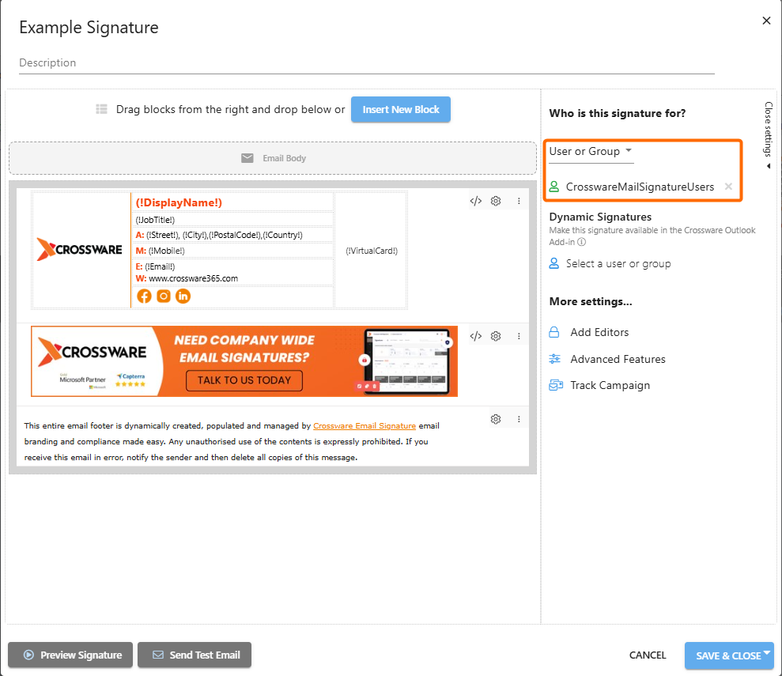
Task: Click the Facebook icon in signature
Action: (x=144, y=296)
